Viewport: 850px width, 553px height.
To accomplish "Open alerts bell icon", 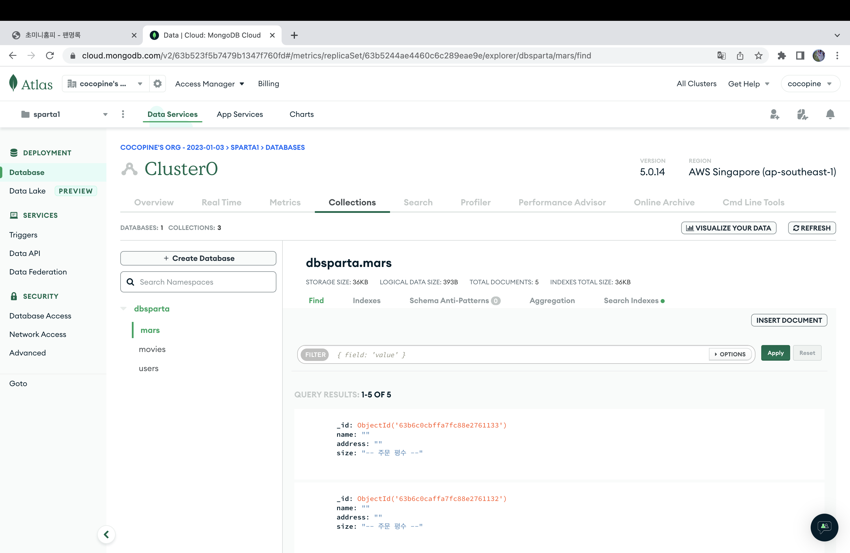I will tap(830, 114).
